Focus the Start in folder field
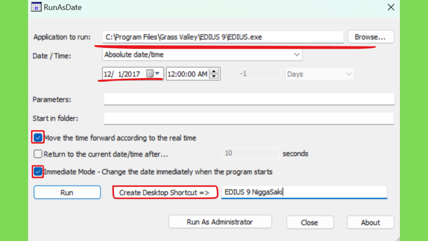This screenshot has width=428, height=241. point(249,118)
